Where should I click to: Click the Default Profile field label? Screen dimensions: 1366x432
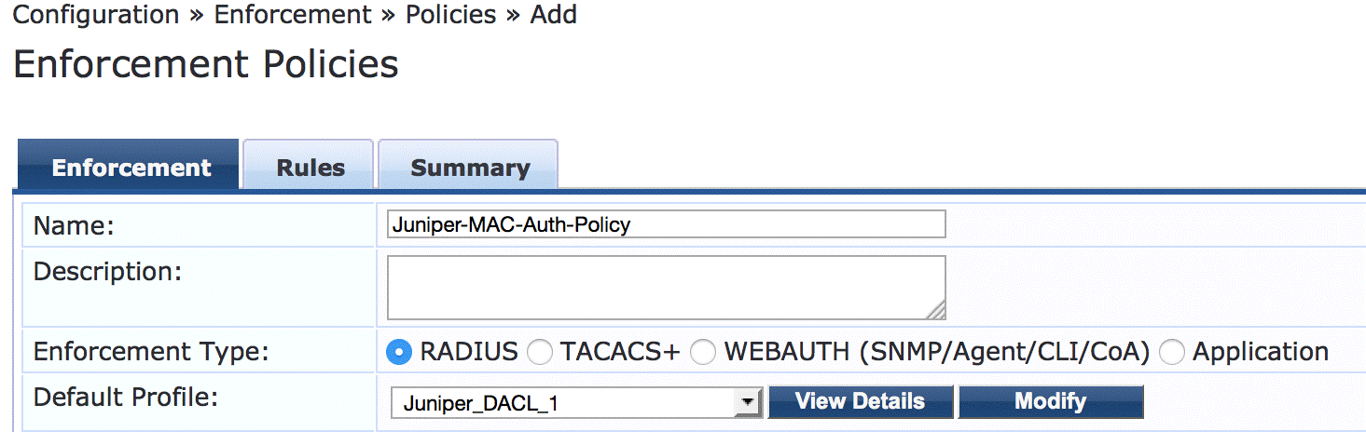point(126,398)
